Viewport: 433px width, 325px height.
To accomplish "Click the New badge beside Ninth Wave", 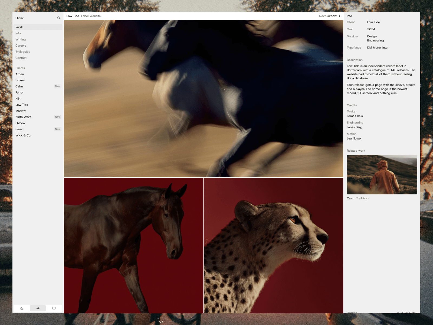I will click(58, 117).
